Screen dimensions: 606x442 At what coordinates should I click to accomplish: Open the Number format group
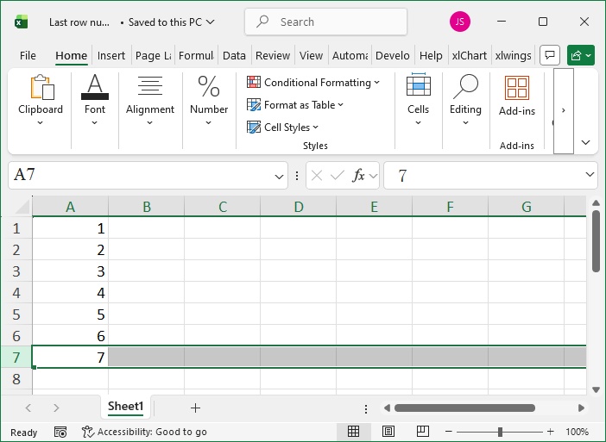(x=209, y=100)
